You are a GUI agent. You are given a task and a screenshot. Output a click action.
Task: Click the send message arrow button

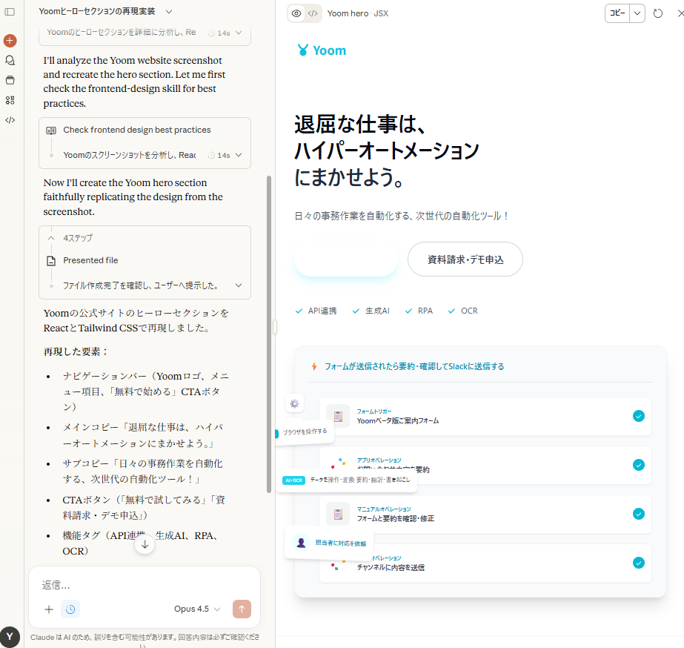pyautogui.click(x=242, y=609)
